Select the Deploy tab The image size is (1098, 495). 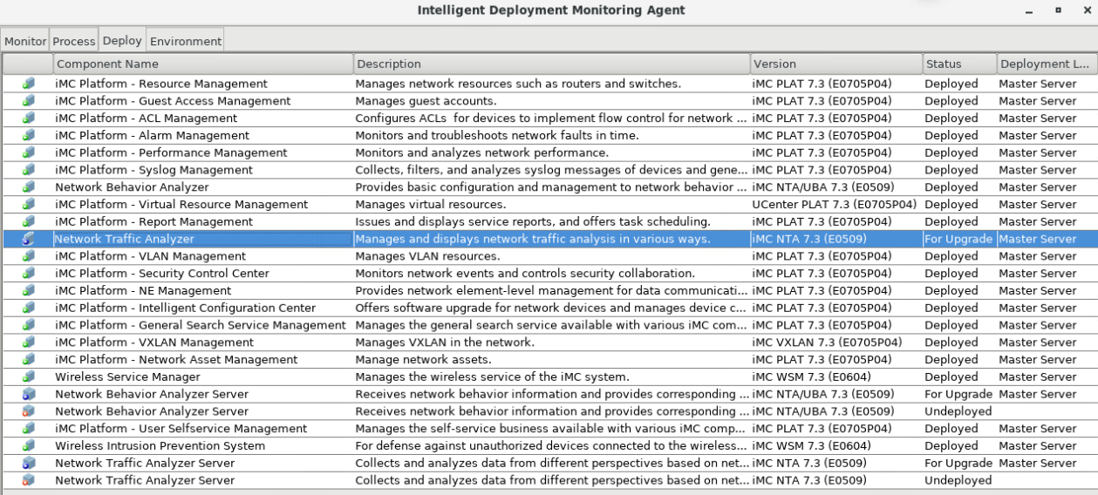click(122, 40)
